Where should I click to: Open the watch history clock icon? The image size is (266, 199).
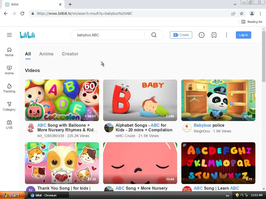202,35
